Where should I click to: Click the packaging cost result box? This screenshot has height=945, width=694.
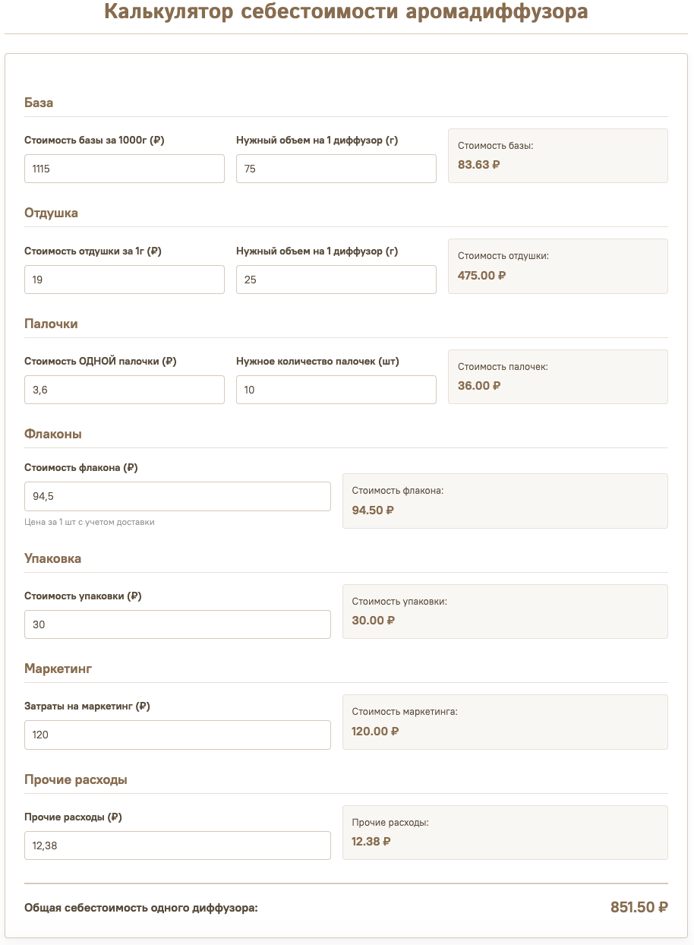point(505,612)
